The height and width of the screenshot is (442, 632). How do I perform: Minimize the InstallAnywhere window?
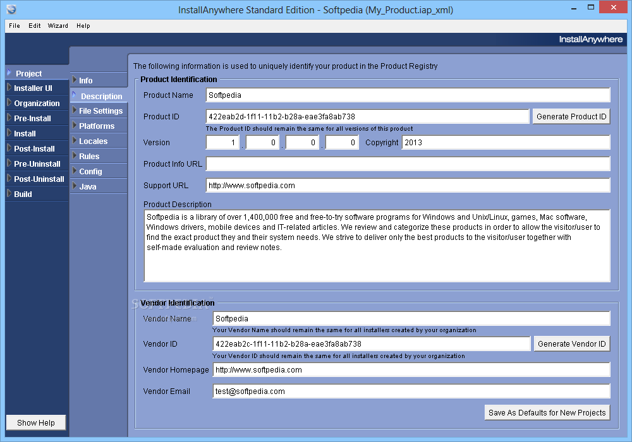click(x=574, y=8)
